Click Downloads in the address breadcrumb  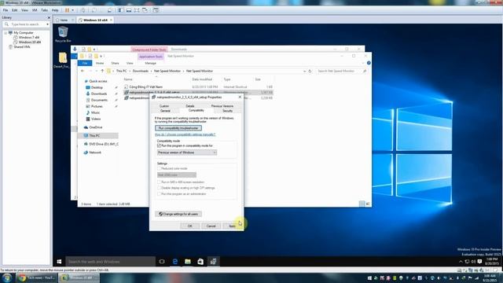click(x=141, y=71)
